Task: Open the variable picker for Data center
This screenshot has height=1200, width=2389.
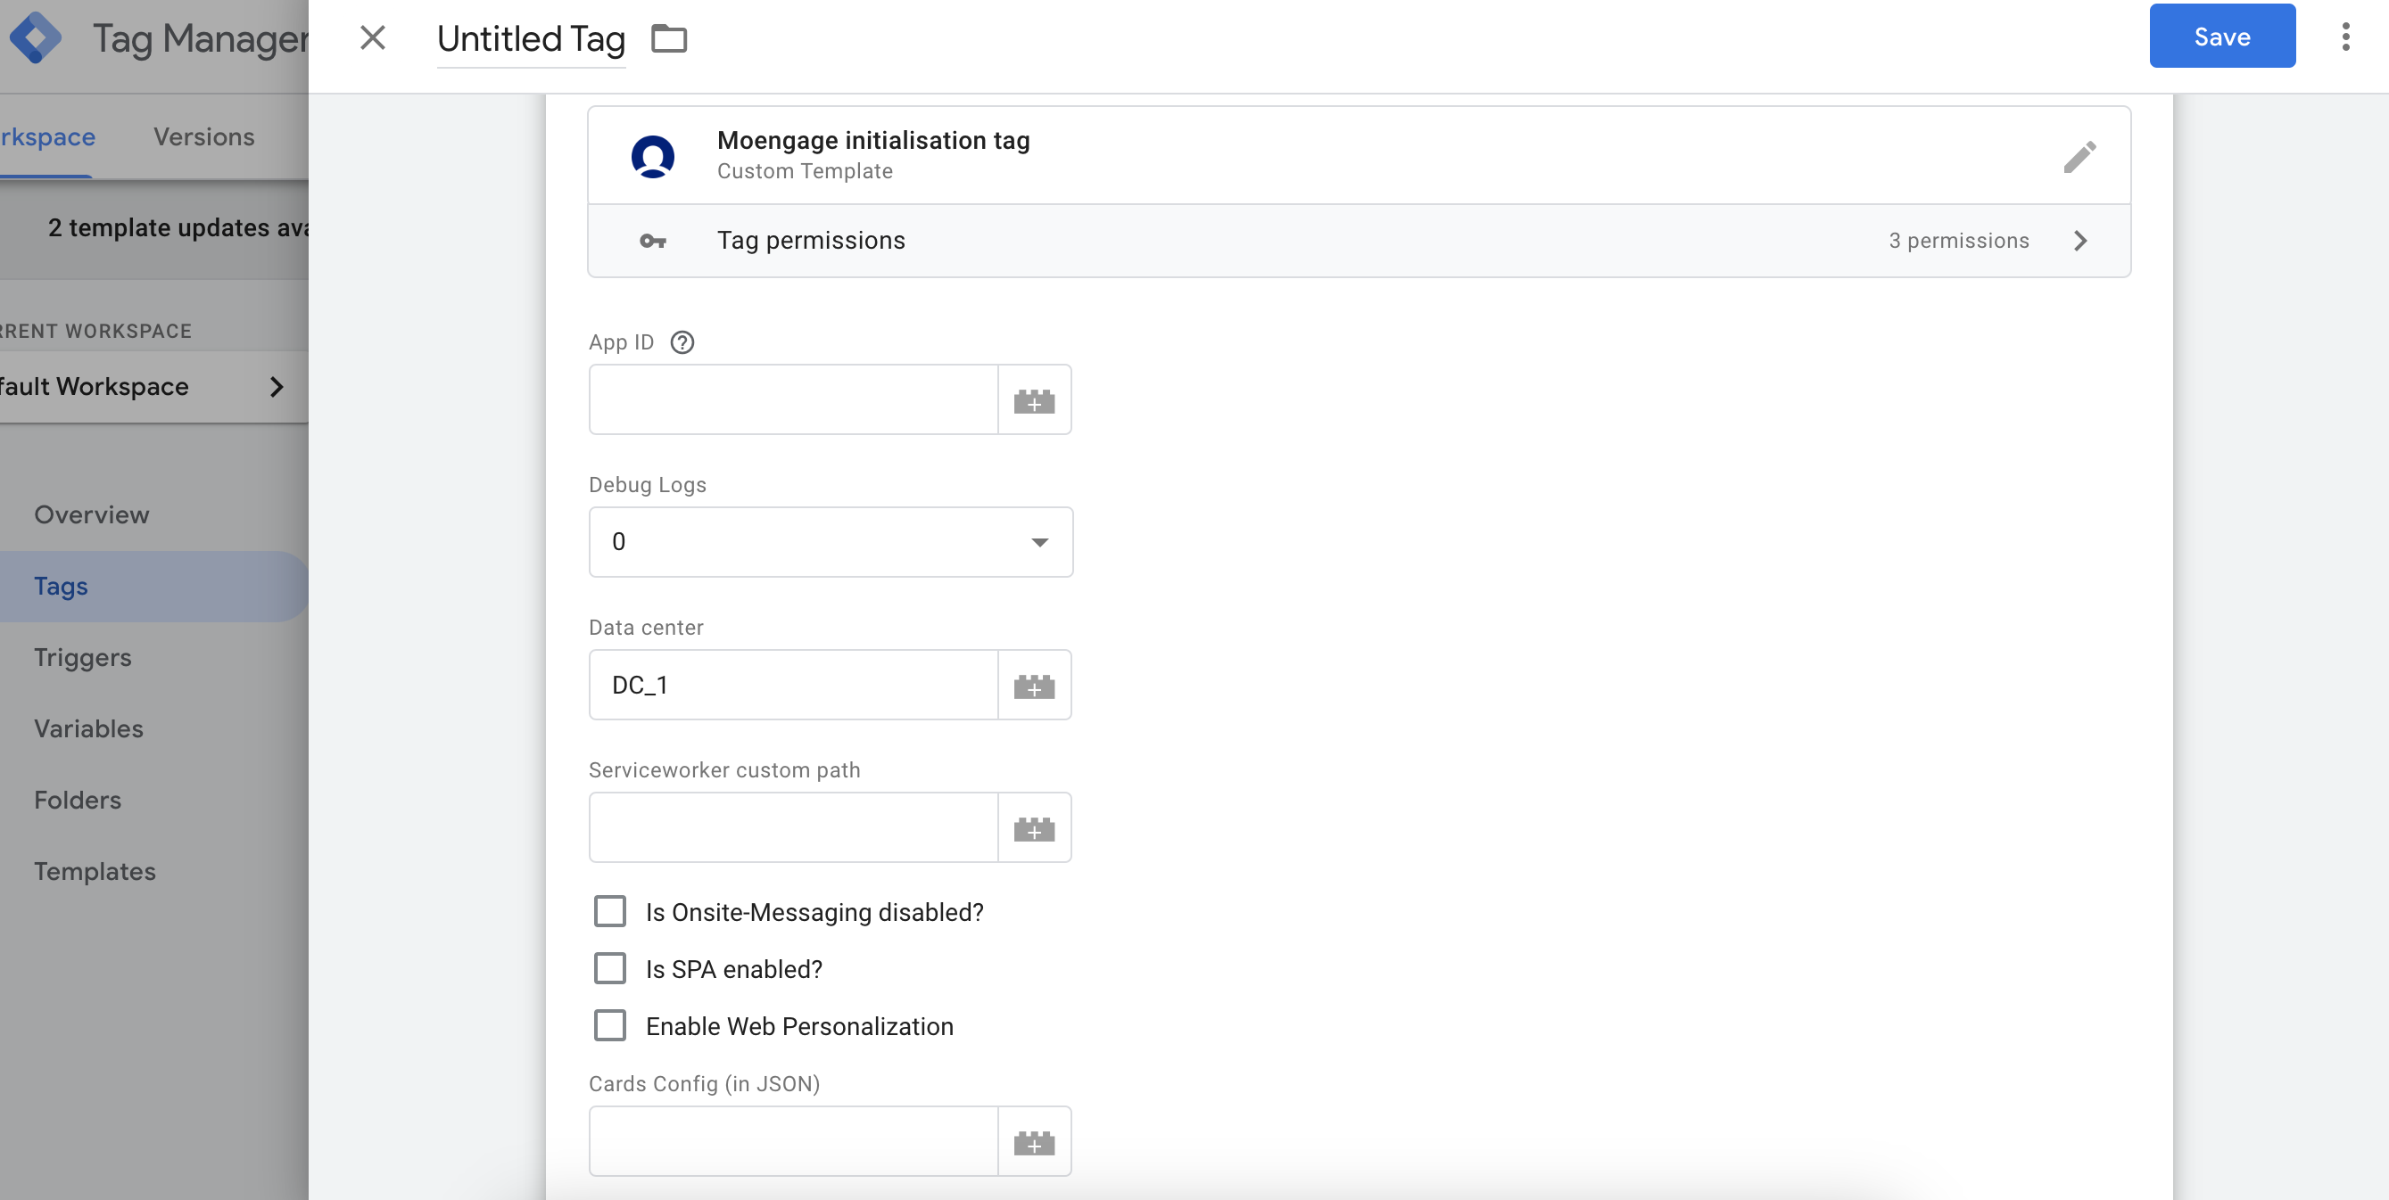Action: [x=1035, y=685]
